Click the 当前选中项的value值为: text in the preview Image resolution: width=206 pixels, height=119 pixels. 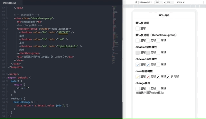click(x=150, y=93)
